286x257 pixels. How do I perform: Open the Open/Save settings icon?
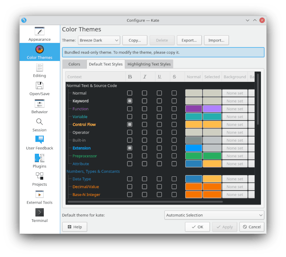click(x=40, y=86)
